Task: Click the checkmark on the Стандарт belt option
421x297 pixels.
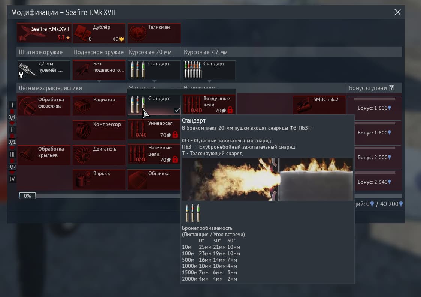Action: pos(177,110)
